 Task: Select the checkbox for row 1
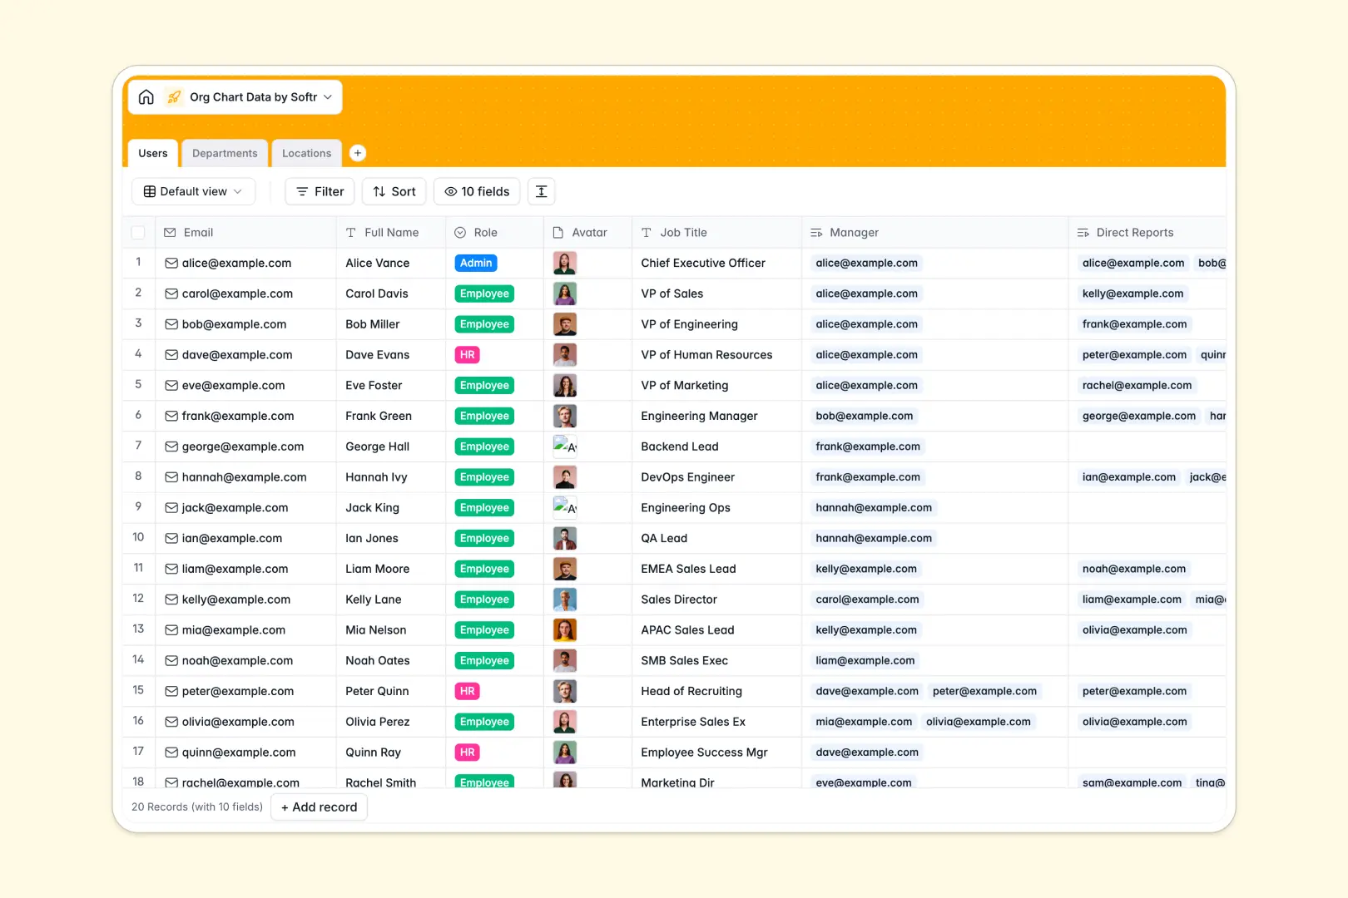pos(138,263)
